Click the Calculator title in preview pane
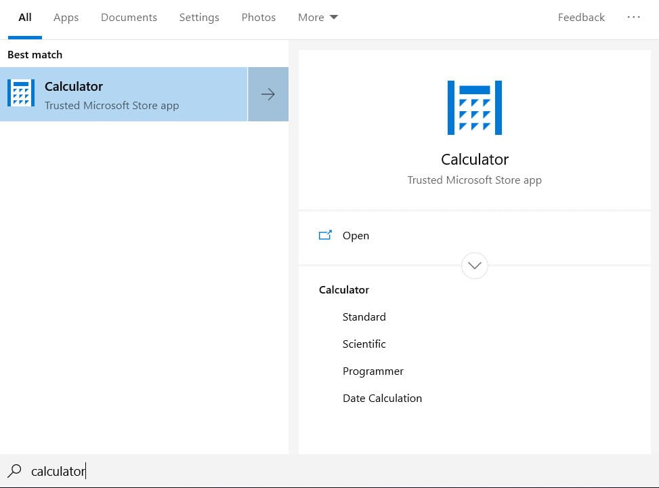The image size is (659, 488). 475,159
